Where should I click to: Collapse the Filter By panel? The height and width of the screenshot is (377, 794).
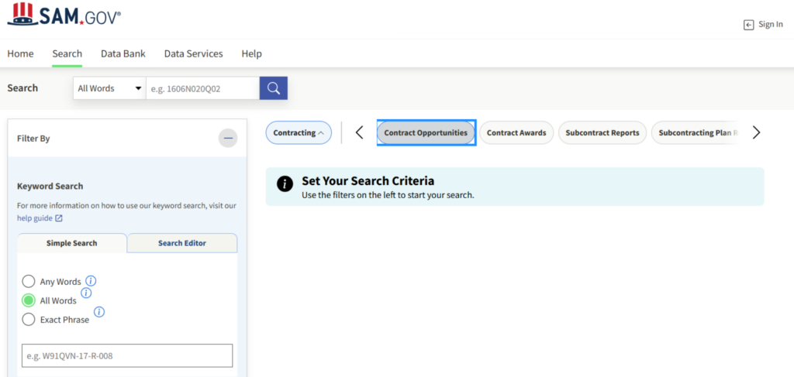[x=228, y=138]
